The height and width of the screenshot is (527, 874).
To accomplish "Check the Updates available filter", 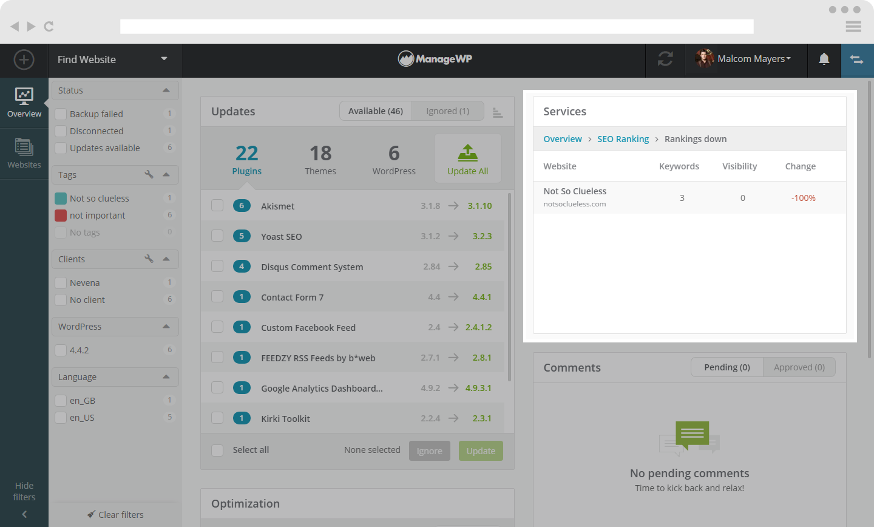I will click(x=61, y=148).
